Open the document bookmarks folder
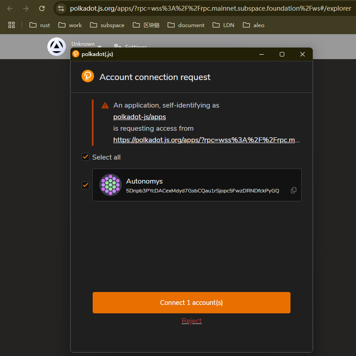This screenshot has width=356, height=356. (186, 25)
